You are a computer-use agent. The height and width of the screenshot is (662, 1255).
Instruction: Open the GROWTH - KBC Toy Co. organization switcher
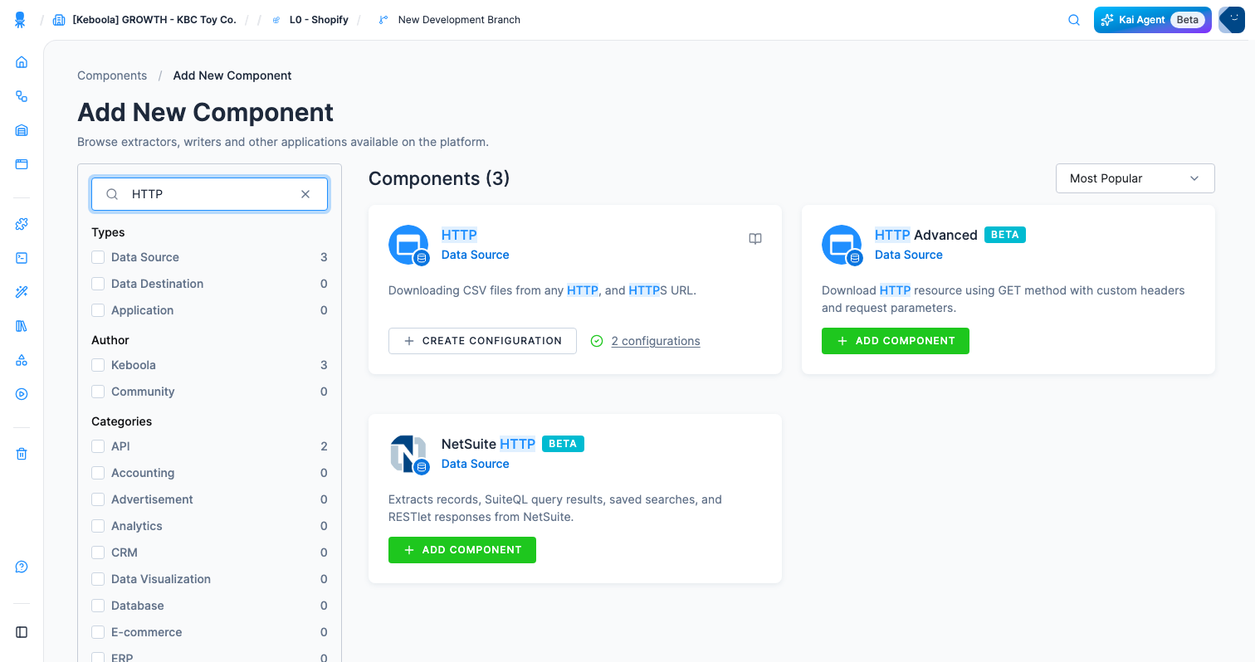(154, 20)
